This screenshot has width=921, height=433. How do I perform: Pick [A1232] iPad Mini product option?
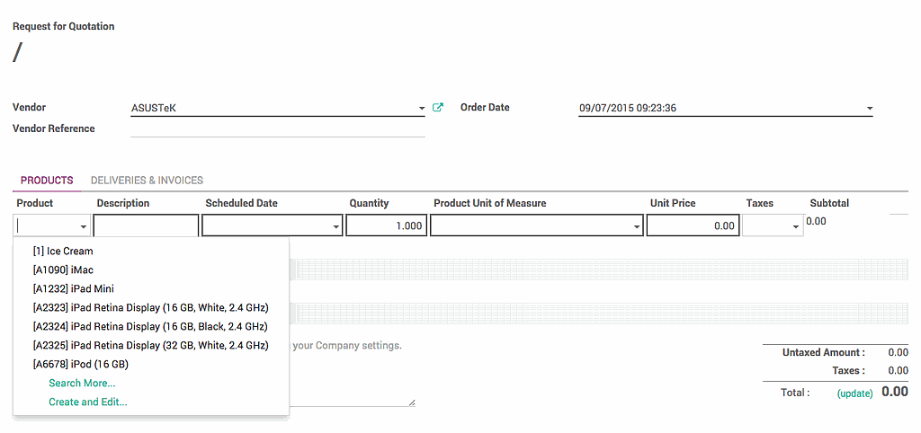[73, 289]
